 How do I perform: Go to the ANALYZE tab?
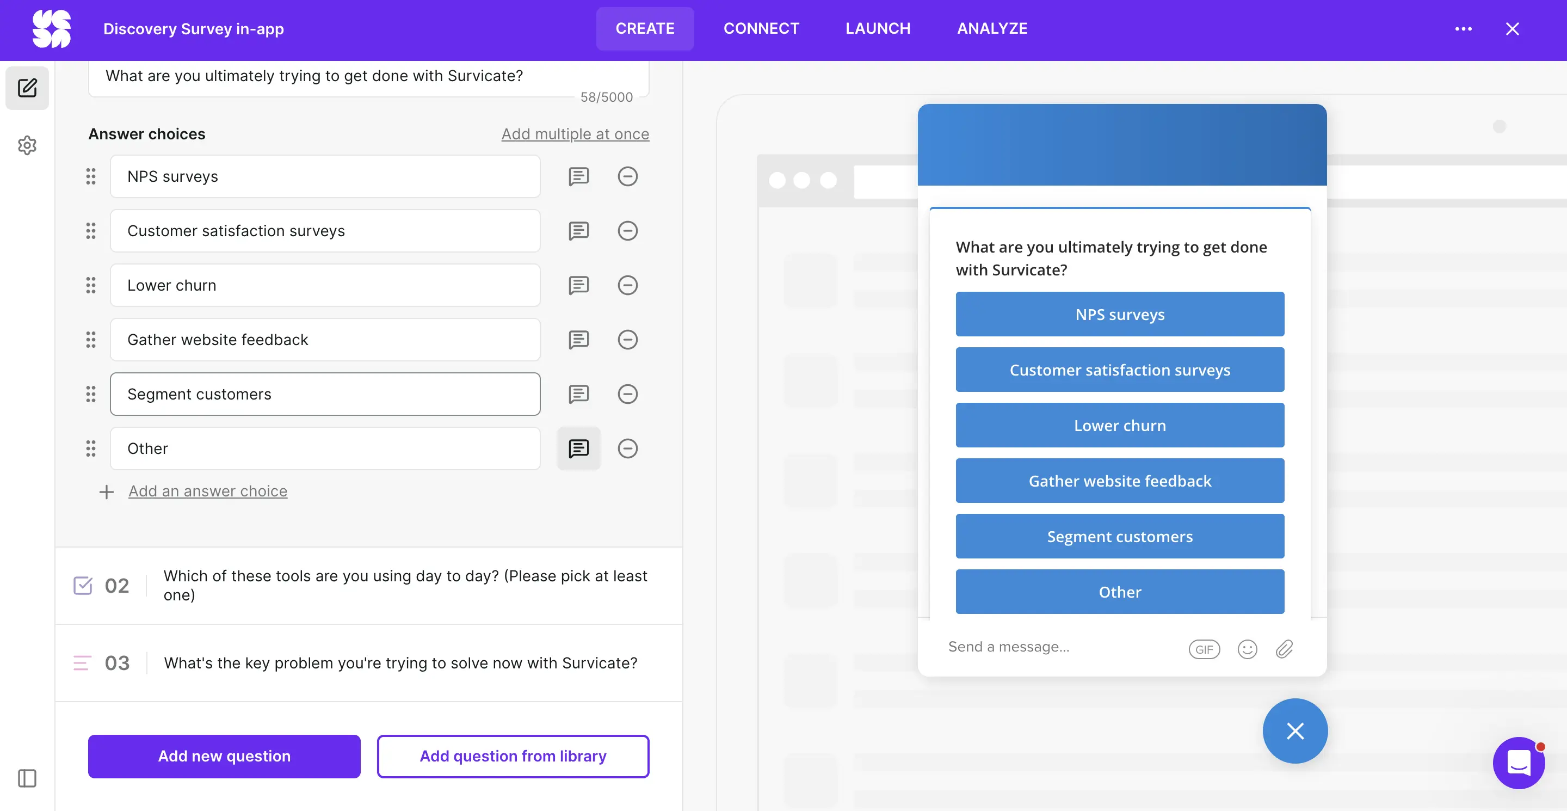coord(991,29)
